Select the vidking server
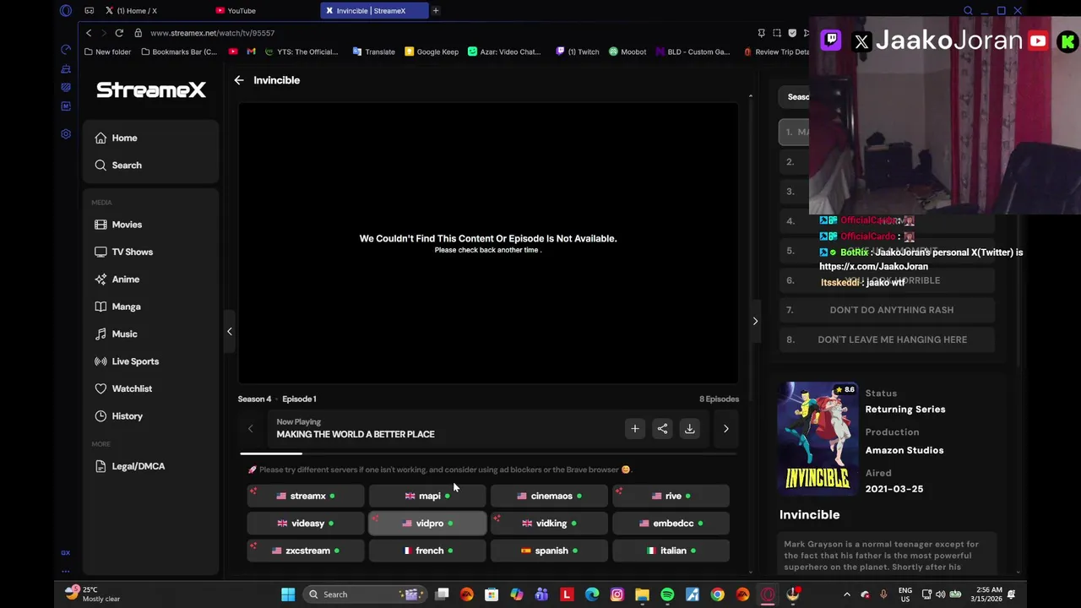The height and width of the screenshot is (608, 1081). pyautogui.click(x=549, y=524)
